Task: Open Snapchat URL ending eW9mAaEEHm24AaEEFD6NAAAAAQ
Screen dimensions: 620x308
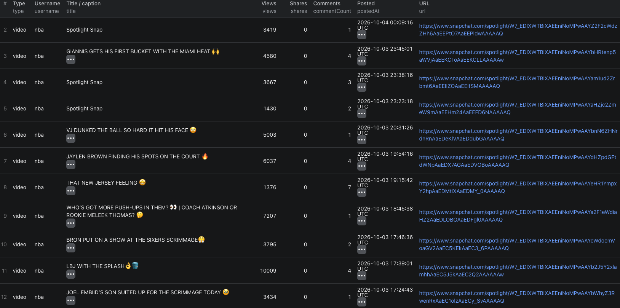Action: [x=518, y=109]
